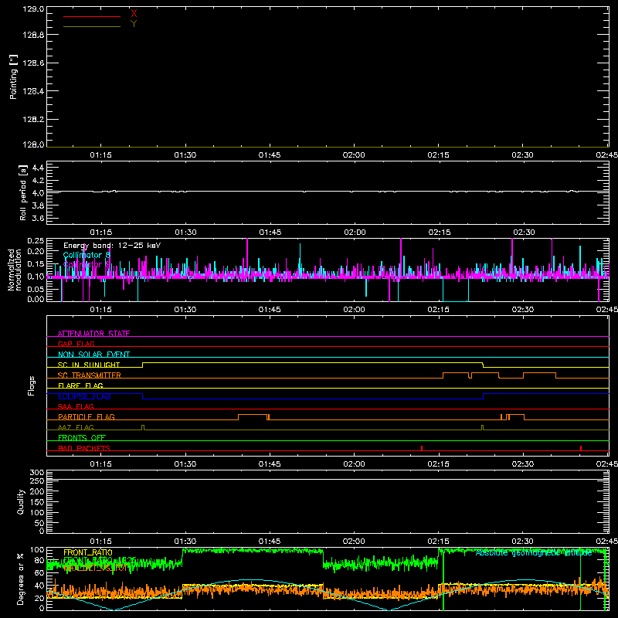This screenshot has width=618, height=618.
Task: Click the PARTICLE_FLAG label
Action: (87, 416)
